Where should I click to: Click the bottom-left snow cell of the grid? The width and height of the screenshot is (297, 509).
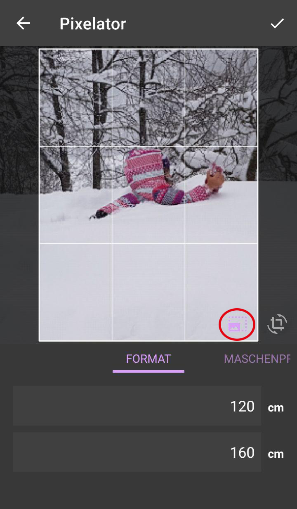[75, 292]
